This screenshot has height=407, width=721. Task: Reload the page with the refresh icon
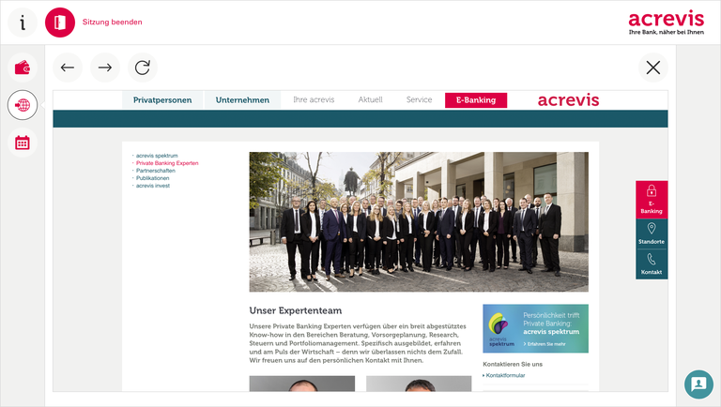coord(143,68)
